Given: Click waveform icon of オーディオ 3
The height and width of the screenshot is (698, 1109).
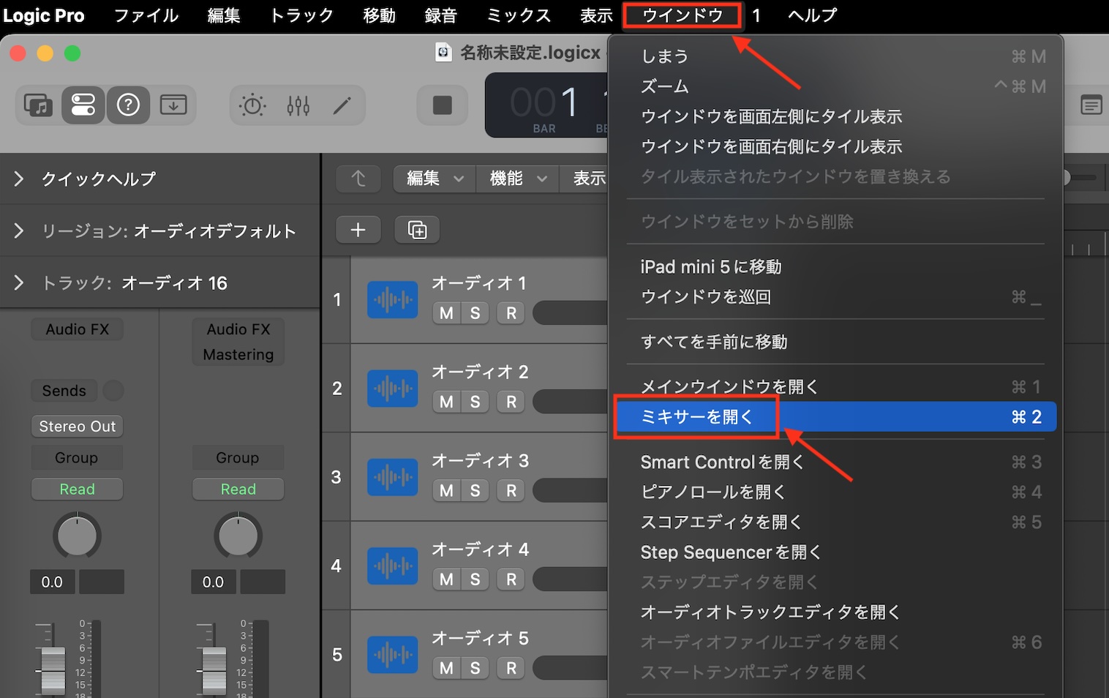Looking at the screenshot, I should point(393,478).
